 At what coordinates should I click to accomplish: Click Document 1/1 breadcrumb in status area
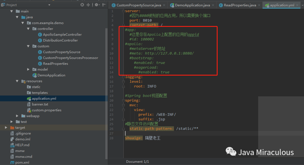click(x=137, y=162)
